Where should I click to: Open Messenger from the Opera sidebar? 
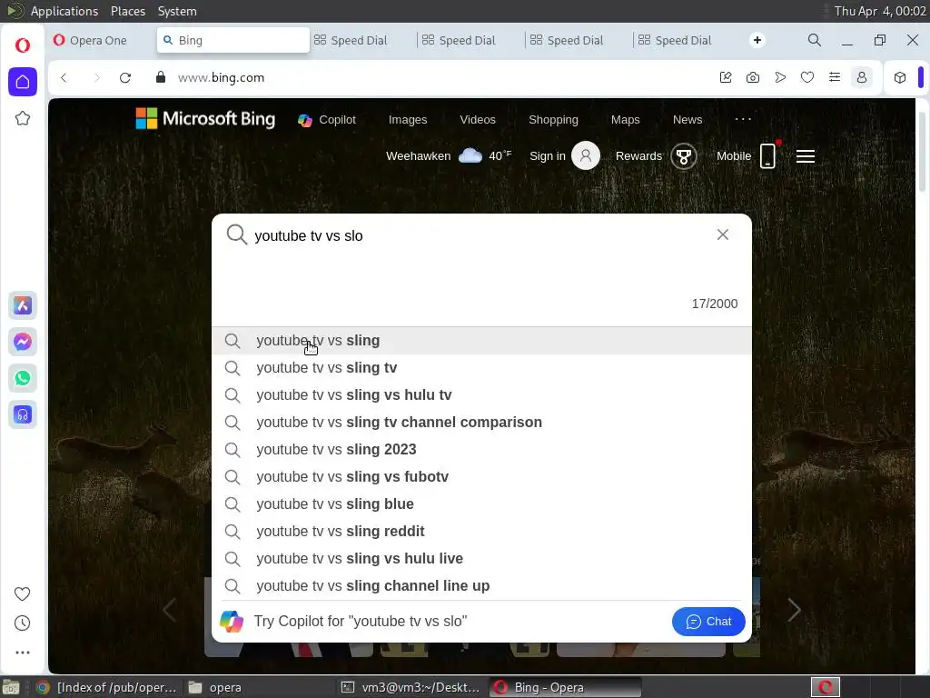pos(23,342)
